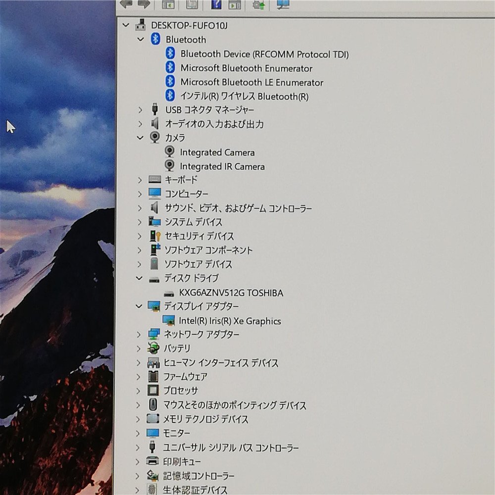Click the Forward arrow in the toolbar
The image size is (495, 495).
144,4
